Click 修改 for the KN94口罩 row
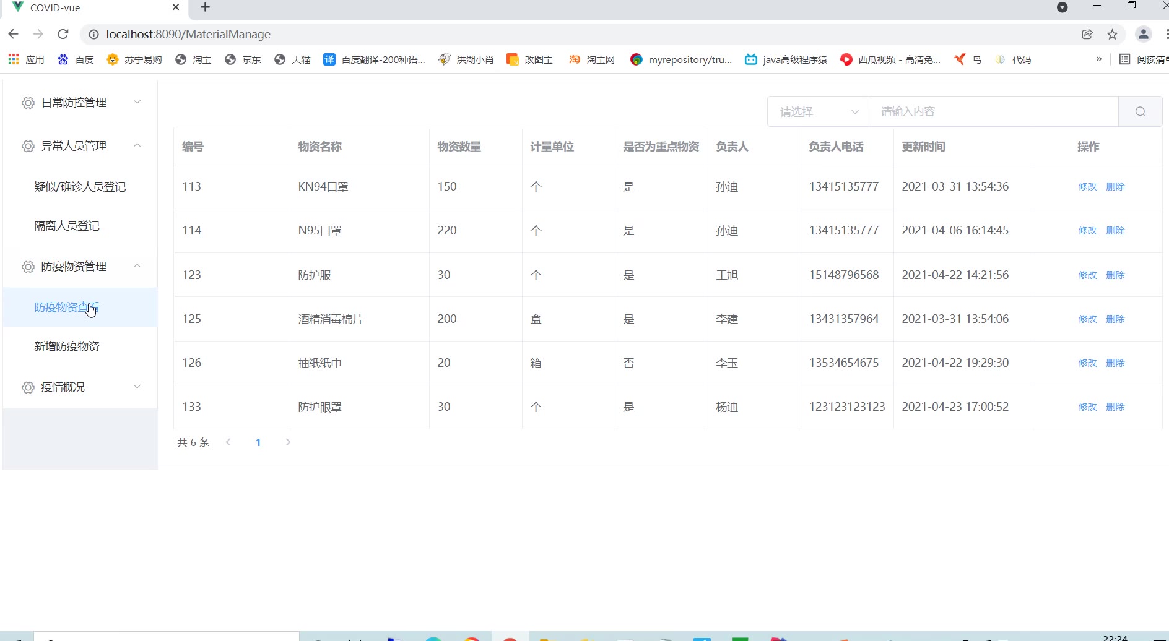 point(1087,187)
